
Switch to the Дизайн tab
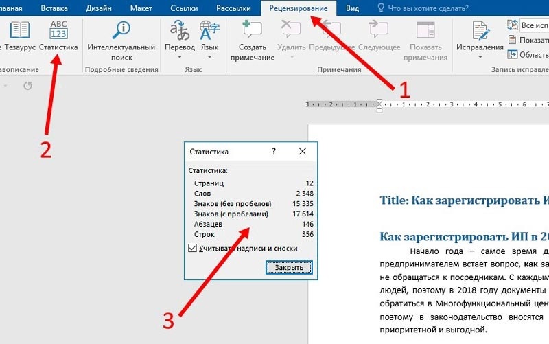tap(99, 8)
